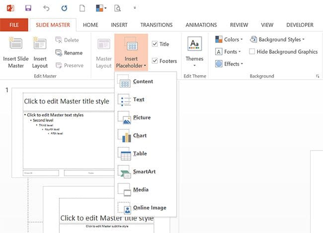
Task: Enable Hide Background Graphics
Action: tap(252, 51)
